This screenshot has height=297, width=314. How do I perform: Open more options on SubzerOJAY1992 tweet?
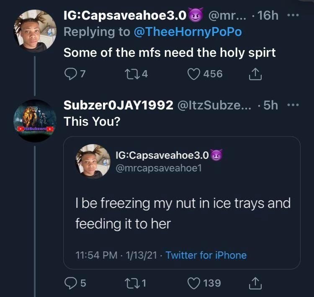point(293,105)
